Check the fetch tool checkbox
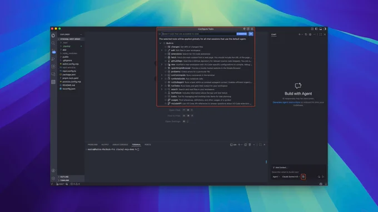 (x=166, y=58)
